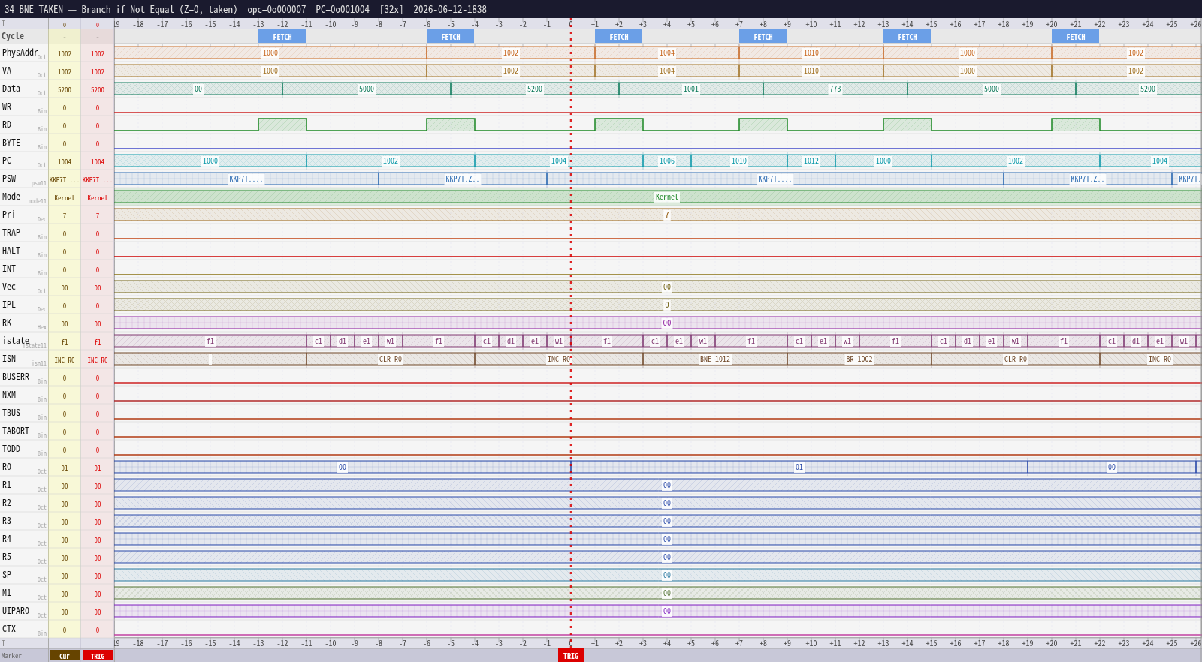Screen dimensions: 1202x662
Task: Click the 1012 segment on the PC waveform
Action: pos(811,161)
